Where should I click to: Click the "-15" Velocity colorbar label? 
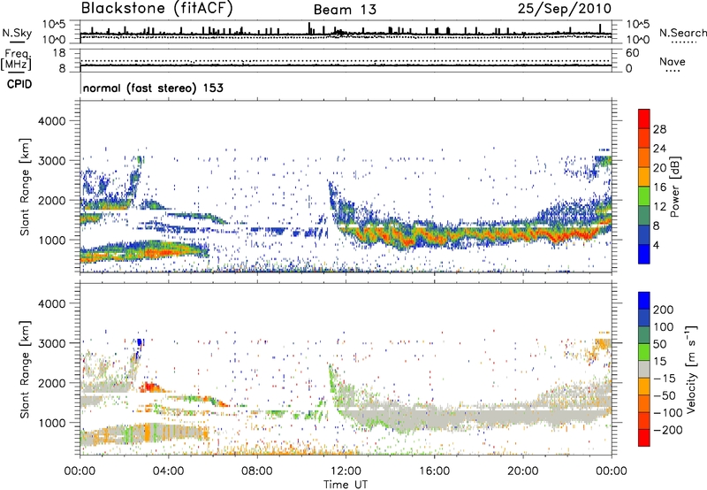click(664, 379)
